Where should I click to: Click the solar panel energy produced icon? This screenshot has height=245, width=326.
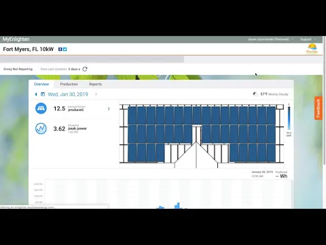pyautogui.click(x=41, y=108)
